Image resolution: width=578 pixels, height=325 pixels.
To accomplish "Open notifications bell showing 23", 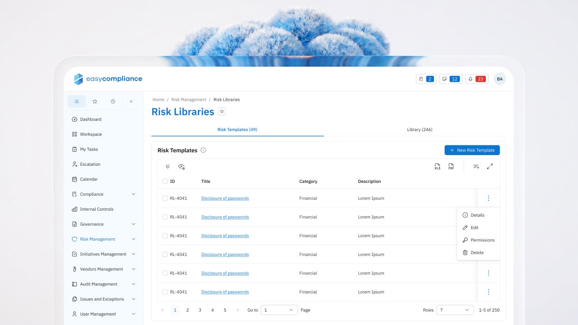I will [477, 79].
